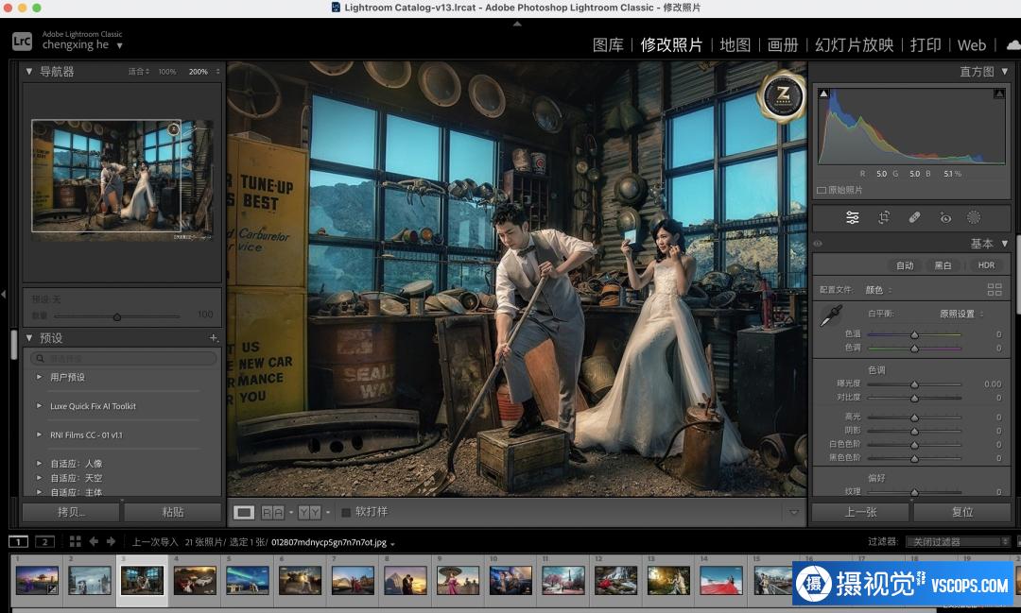Enable the 原始照片 checkbox
The image size is (1021, 613).
coord(822,190)
